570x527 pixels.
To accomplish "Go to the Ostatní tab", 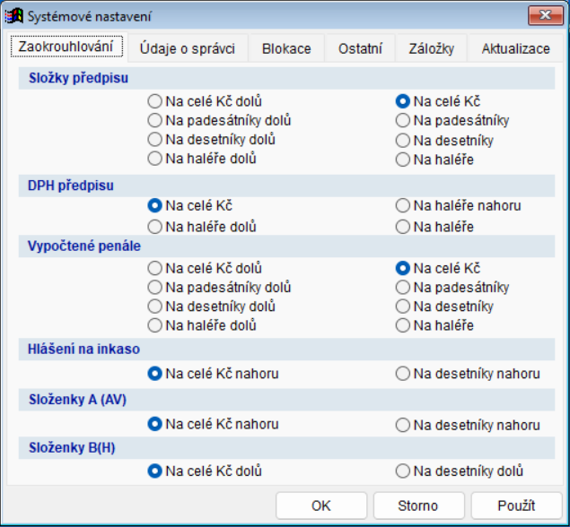I will [x=360, y=49].
